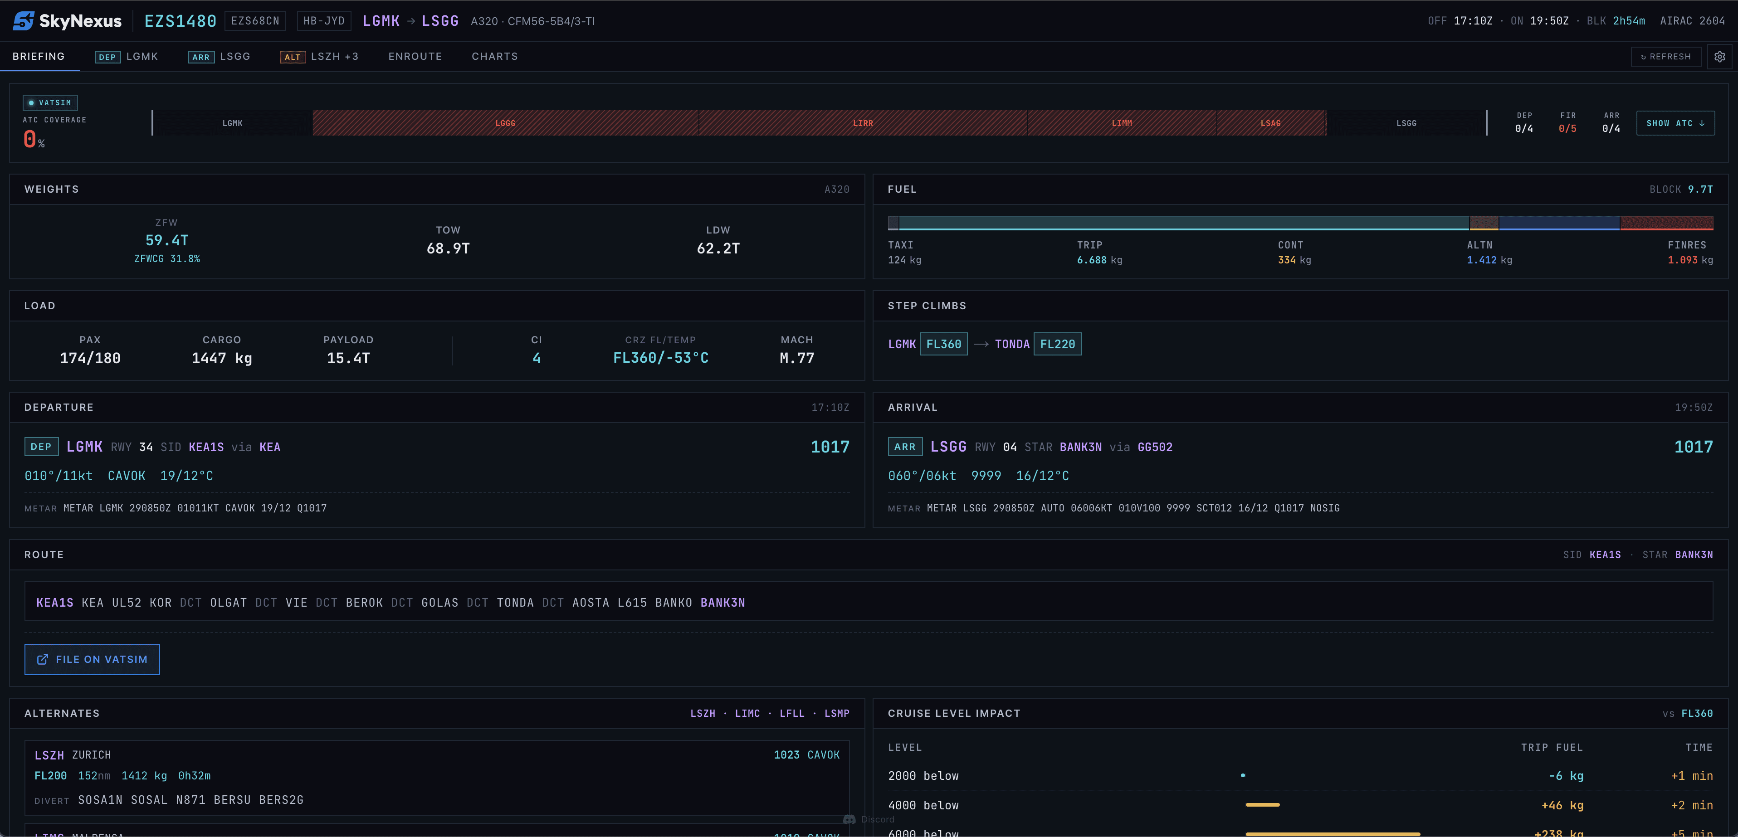Click the DEP badge in Departure panel
Viewport: 1738px width, 837px height.
[x=41, y=447]
